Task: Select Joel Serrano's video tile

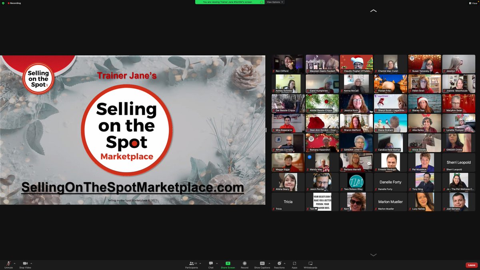Action: coord(459,202)
